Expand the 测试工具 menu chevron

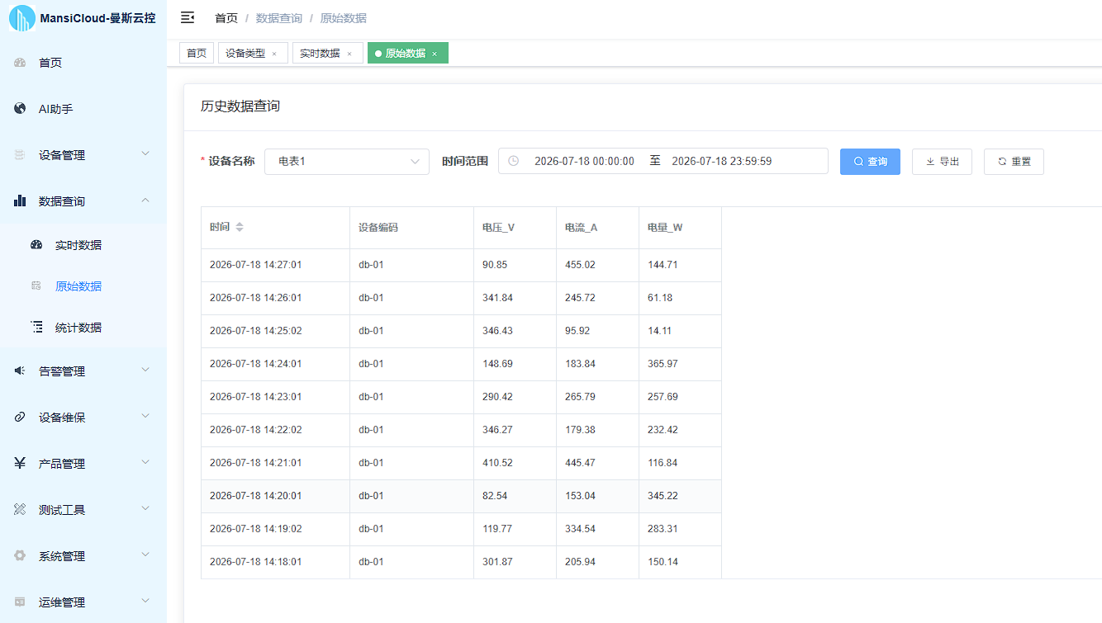[x=145, y=509]
